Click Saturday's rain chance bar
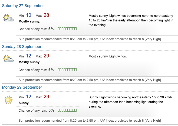 (67, 29)
